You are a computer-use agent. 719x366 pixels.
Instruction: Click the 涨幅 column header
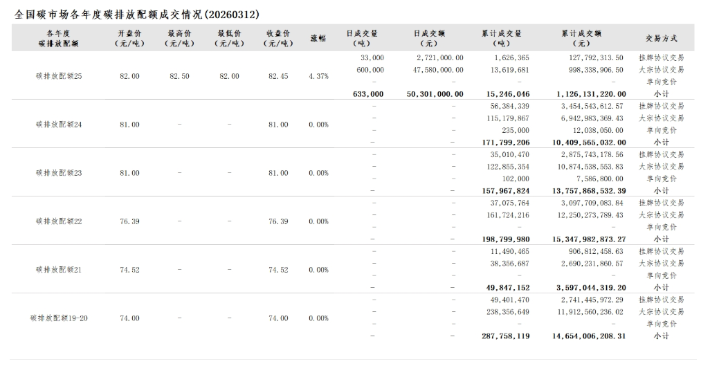[318, 38]
